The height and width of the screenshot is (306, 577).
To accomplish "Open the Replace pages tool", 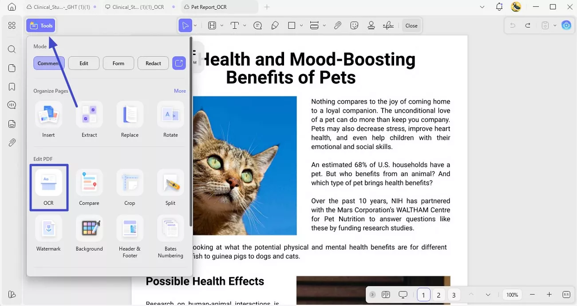I will pos(130,120).
